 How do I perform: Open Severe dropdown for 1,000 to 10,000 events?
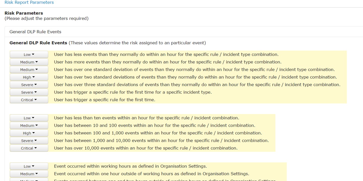(29, 141)
